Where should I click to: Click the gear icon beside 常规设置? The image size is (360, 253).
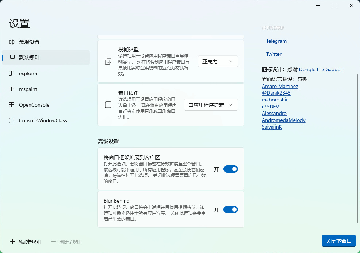pyautogui.click(x=12, y=42)
